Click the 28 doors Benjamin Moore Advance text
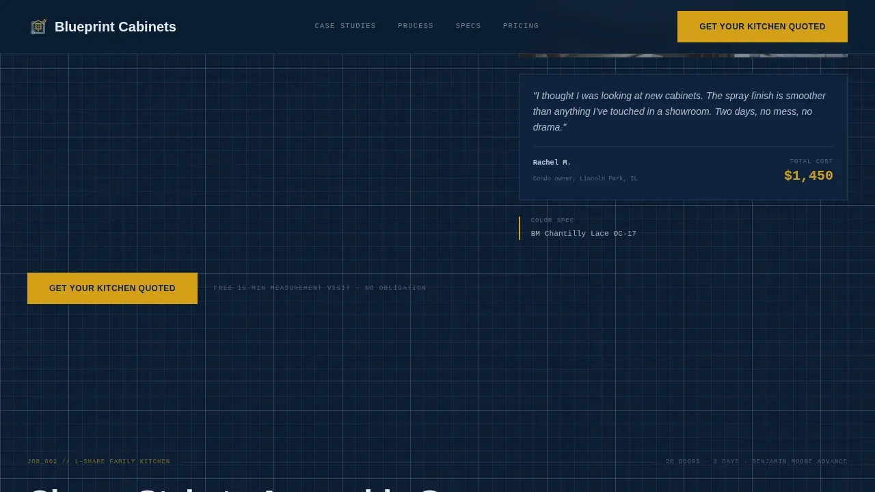This screenshot has width=875, height=492. click(x=757, y=462)
